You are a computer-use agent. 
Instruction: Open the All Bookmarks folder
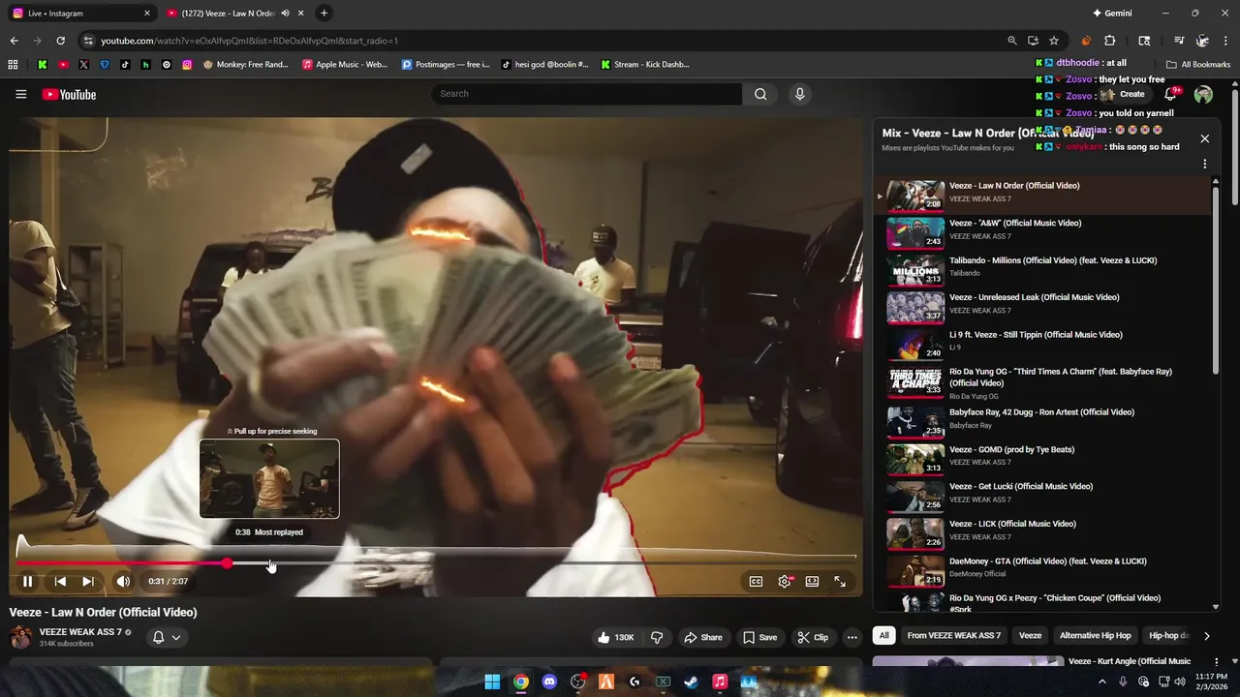click(1198, 65)
